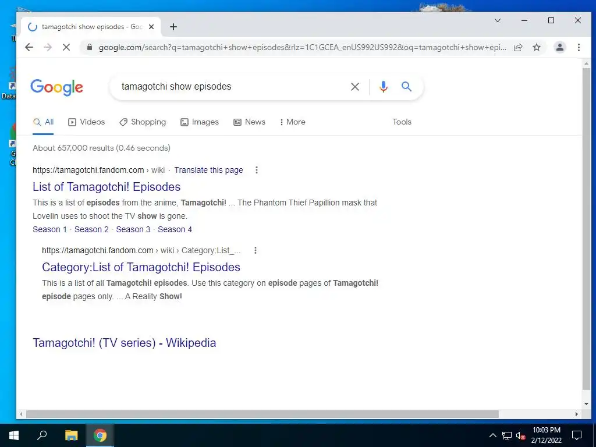Open File Explorer from the taskbar
596x447 pixels.
click(71, 435)
